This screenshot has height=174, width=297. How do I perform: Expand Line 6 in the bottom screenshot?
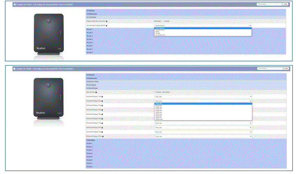(x=186, y=160)
